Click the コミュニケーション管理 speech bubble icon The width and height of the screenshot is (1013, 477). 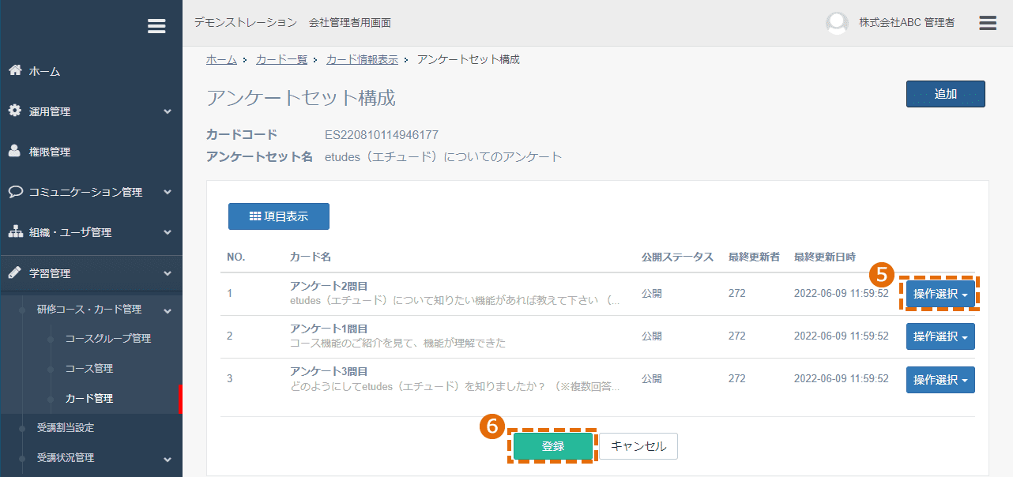coord(15,191)
